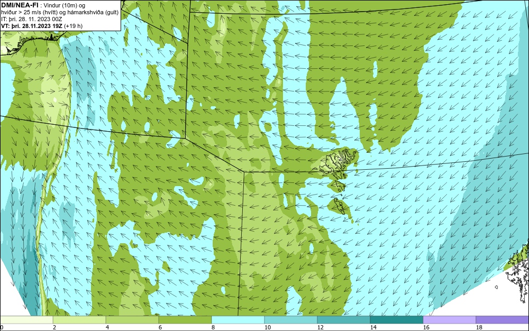The image size is (529, 331).
Task: Click the 14–16 m/s dark teal swatch
Action: pyautogui.click(x=396, y=319)
